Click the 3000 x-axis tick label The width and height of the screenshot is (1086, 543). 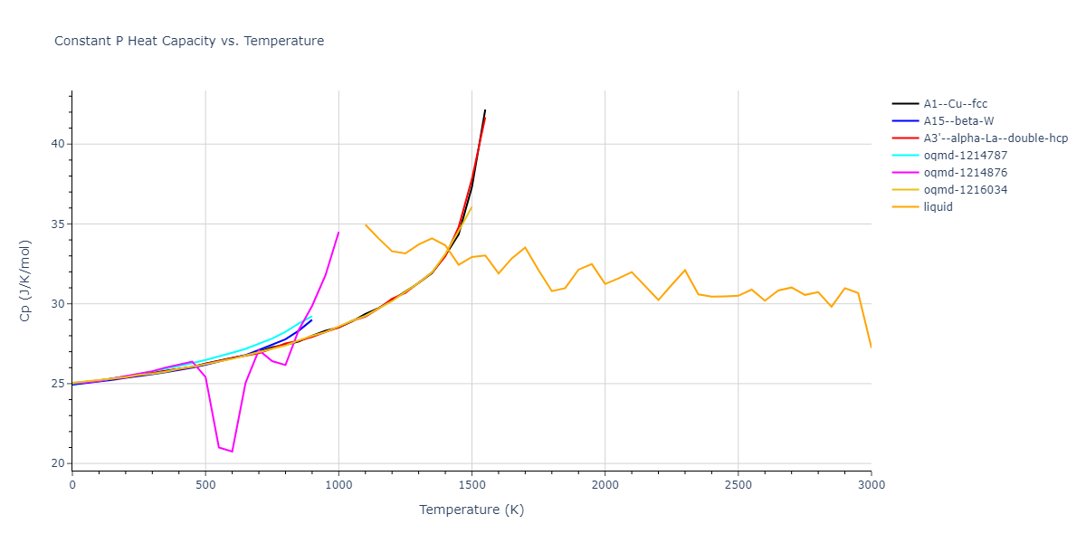point(871,486)
